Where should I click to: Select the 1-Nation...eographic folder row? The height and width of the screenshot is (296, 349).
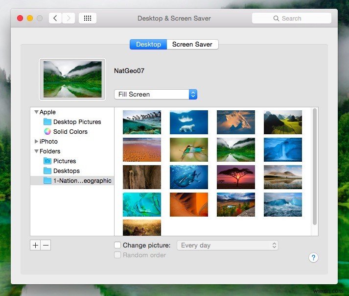[x=72, y=180]
